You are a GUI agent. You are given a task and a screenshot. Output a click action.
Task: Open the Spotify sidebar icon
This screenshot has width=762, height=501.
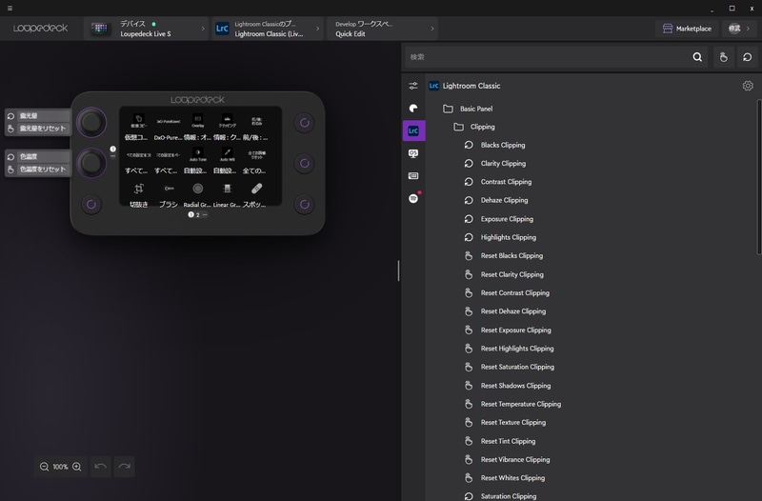point(413,198)
